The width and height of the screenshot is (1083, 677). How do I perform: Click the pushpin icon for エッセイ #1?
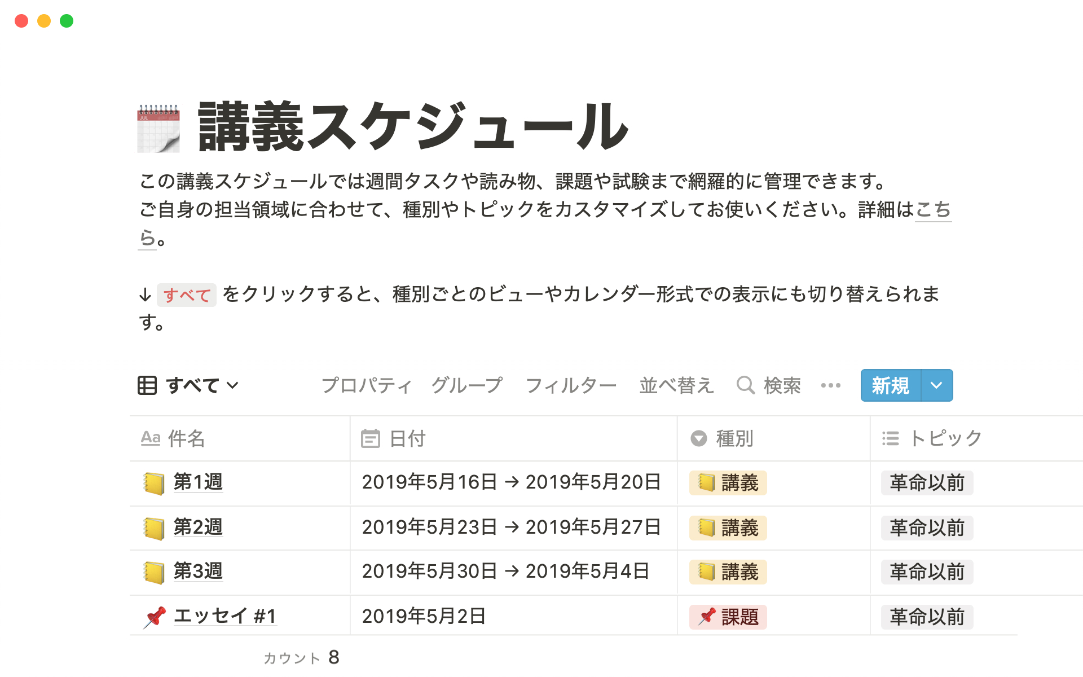click(x=155, y=617)
